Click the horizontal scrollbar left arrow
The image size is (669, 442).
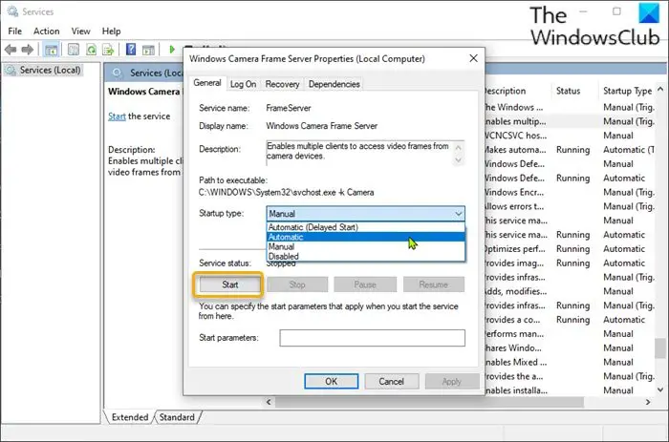pos(269,402)
